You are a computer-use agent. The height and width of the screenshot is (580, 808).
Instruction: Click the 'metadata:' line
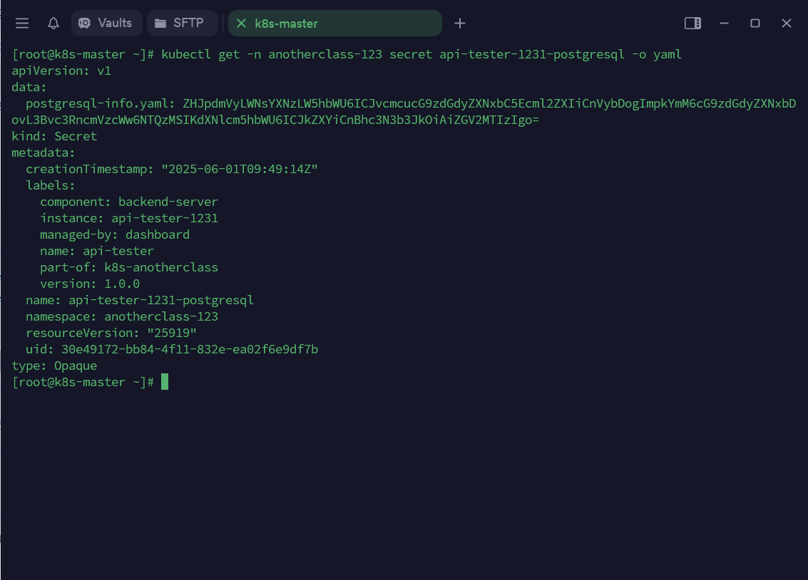(x=44, y=153)
